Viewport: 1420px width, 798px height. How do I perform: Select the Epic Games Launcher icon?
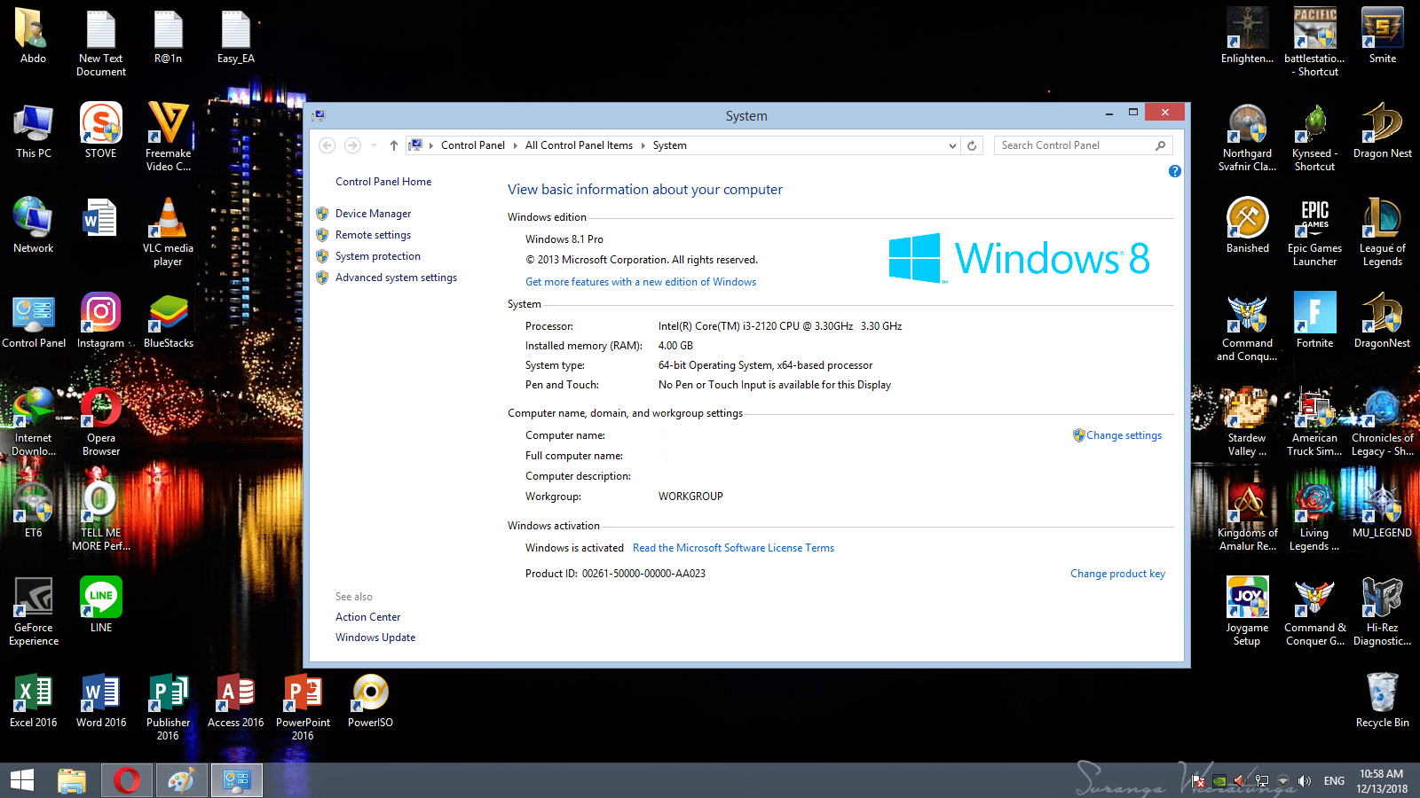pyautogui.click(x=1314, y=232)
